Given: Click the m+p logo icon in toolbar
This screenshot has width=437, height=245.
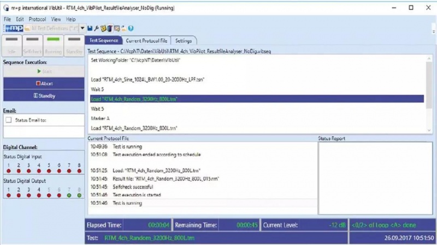Looking at the screenshot, I should 14,28.
